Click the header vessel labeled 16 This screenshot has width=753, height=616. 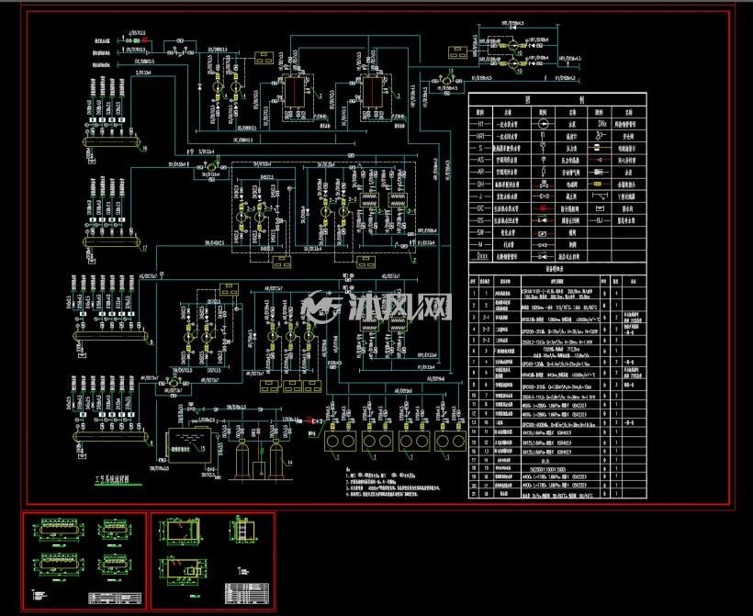112,142
